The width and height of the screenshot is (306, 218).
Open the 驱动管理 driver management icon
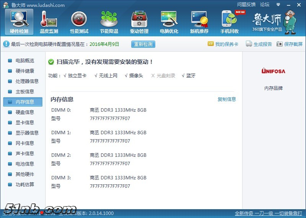[139, 21]
